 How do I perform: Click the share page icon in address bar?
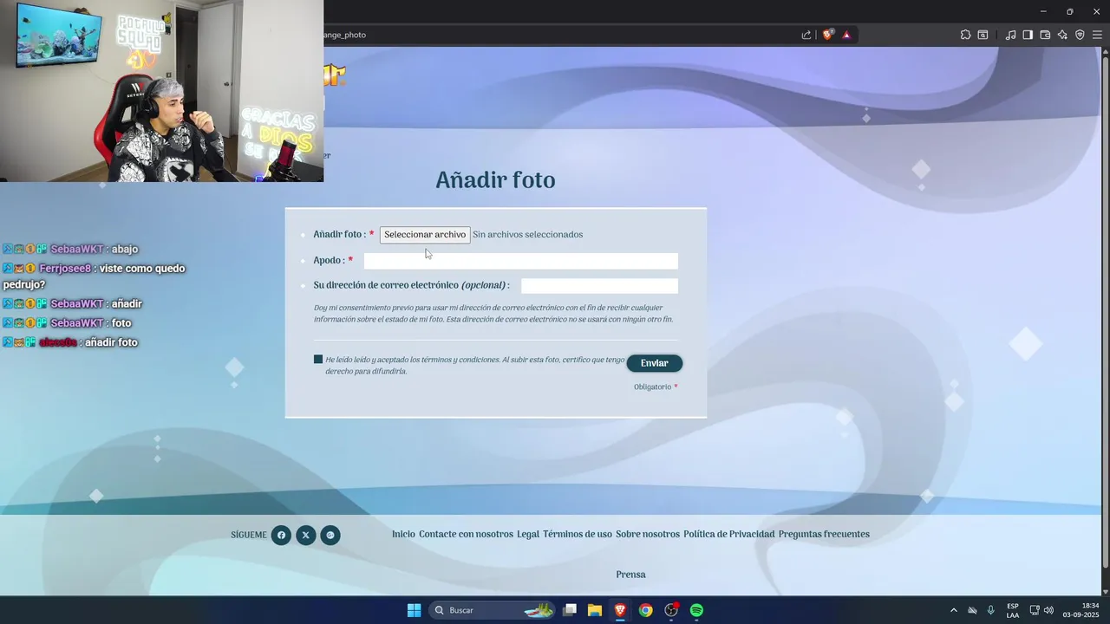click(806, 35)
